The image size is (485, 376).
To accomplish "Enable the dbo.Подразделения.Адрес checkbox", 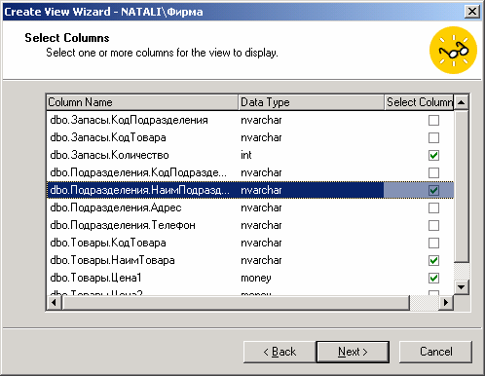I will coord(433,207).
